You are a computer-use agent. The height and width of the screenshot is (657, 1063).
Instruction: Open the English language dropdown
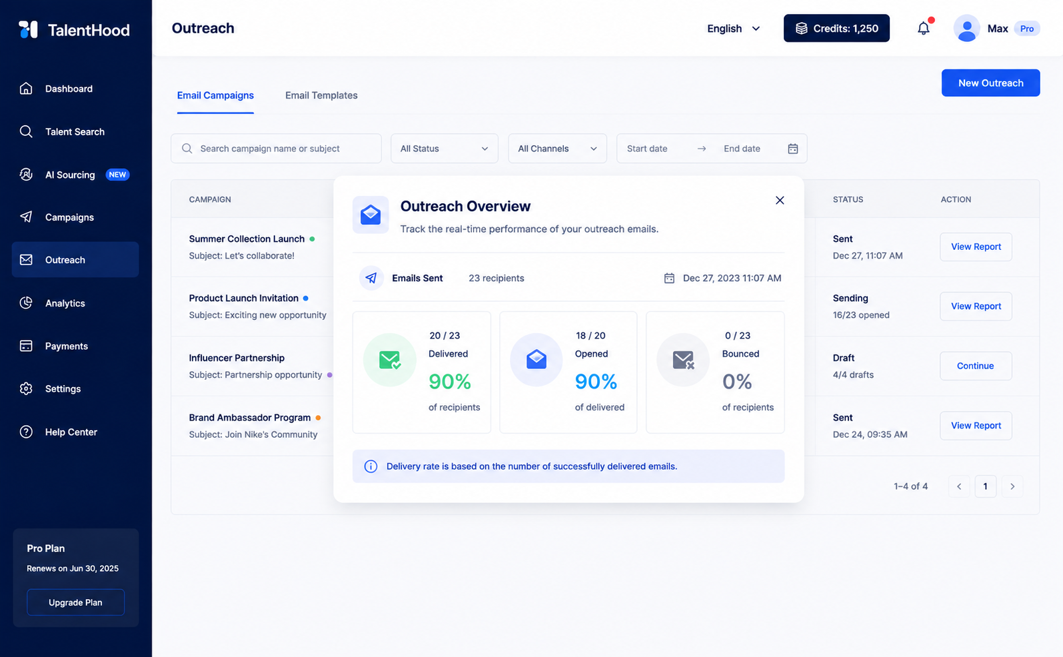(733, 29)
